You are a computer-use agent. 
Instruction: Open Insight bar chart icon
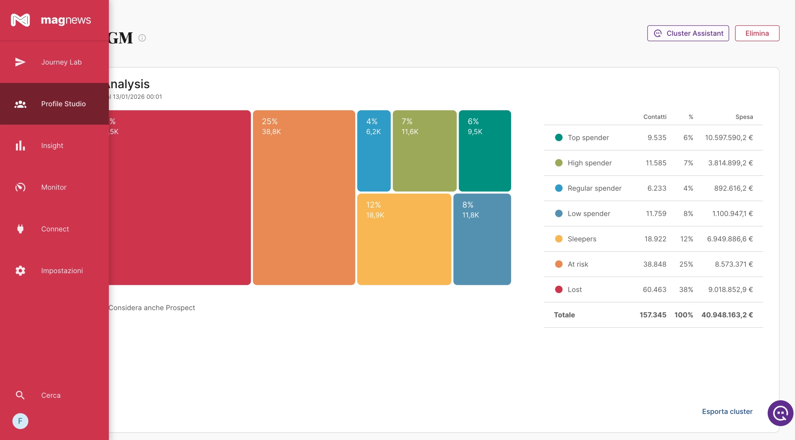point(20,146)
